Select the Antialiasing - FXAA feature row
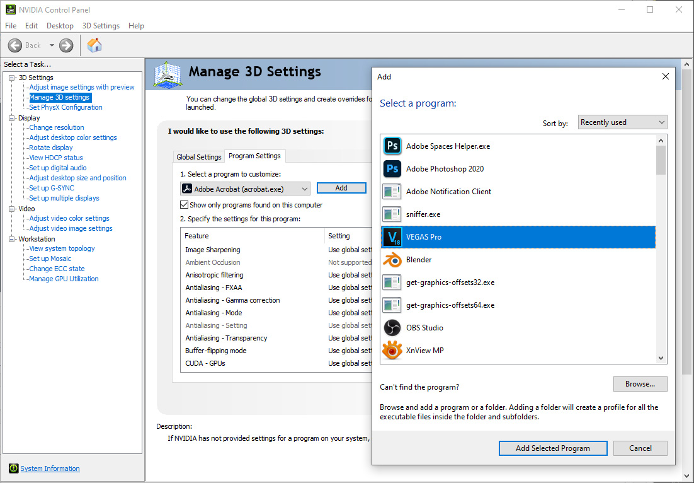 [x=276, y=288]
